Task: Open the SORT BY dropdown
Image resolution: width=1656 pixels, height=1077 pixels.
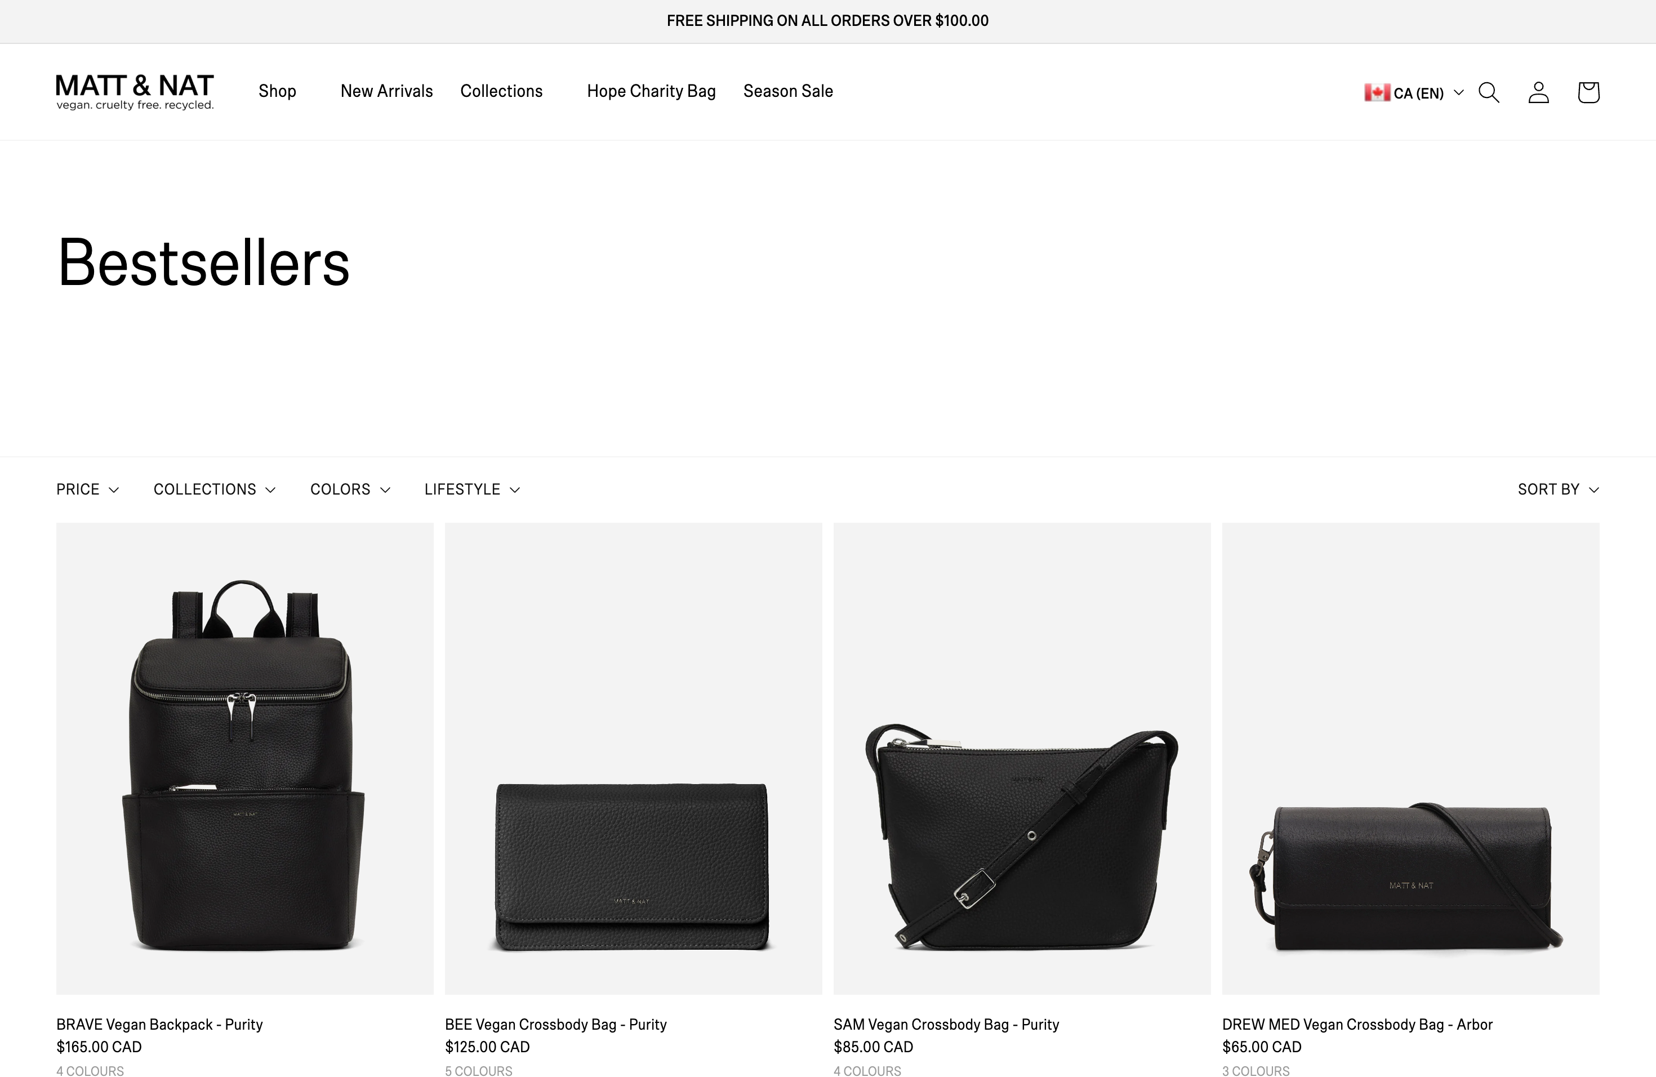Action: [x=1558, y=489]
